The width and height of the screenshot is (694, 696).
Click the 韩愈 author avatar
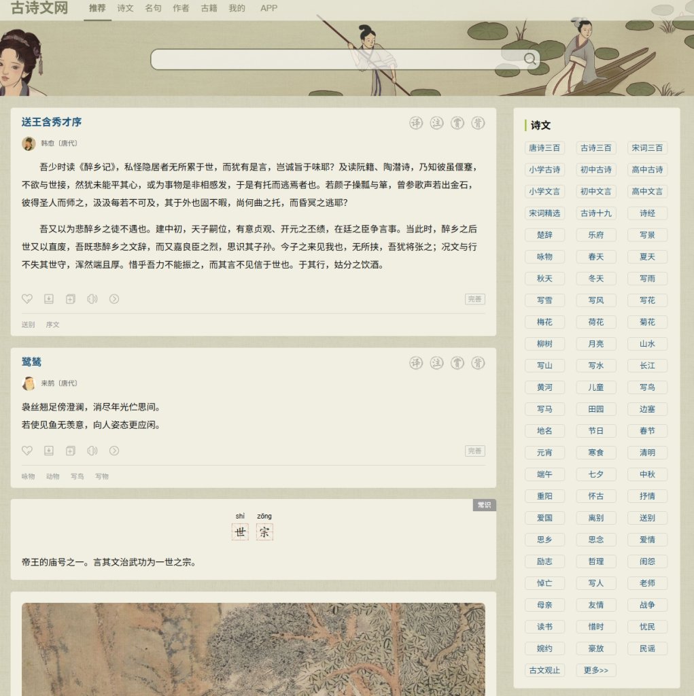[29, 143]
